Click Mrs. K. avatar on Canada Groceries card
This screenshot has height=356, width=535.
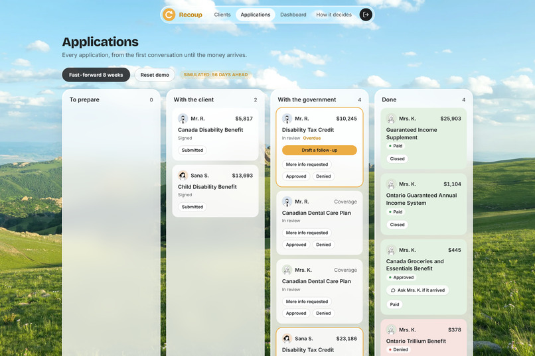tap(392, 250)
